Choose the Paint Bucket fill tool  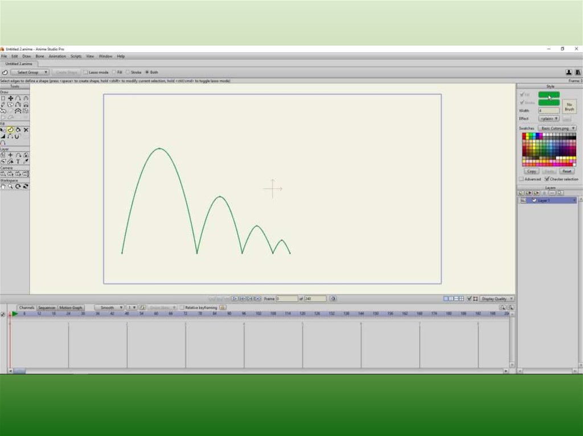point(18,130)
